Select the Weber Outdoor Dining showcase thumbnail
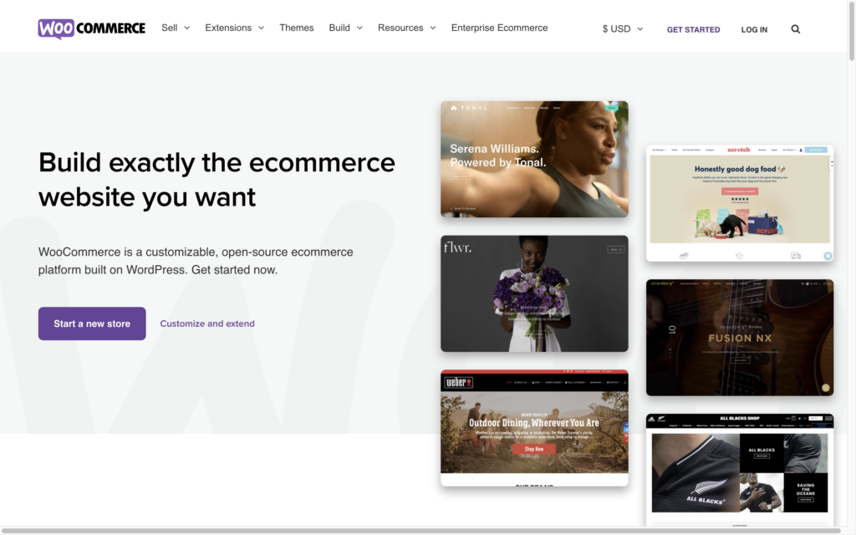This screenshot has width=856, height=535. (534, 428)
